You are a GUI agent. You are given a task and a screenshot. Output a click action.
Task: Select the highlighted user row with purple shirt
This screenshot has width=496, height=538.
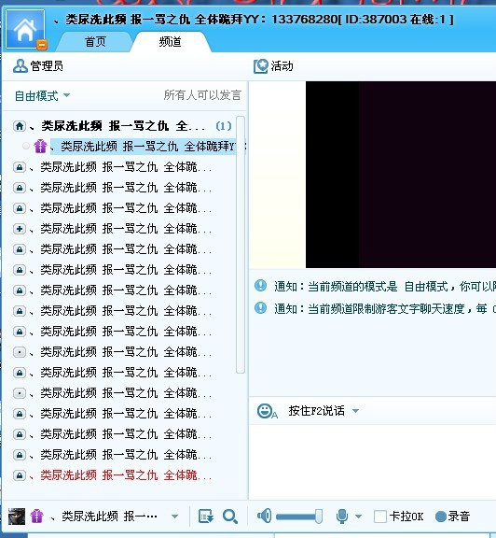point(144,147)
